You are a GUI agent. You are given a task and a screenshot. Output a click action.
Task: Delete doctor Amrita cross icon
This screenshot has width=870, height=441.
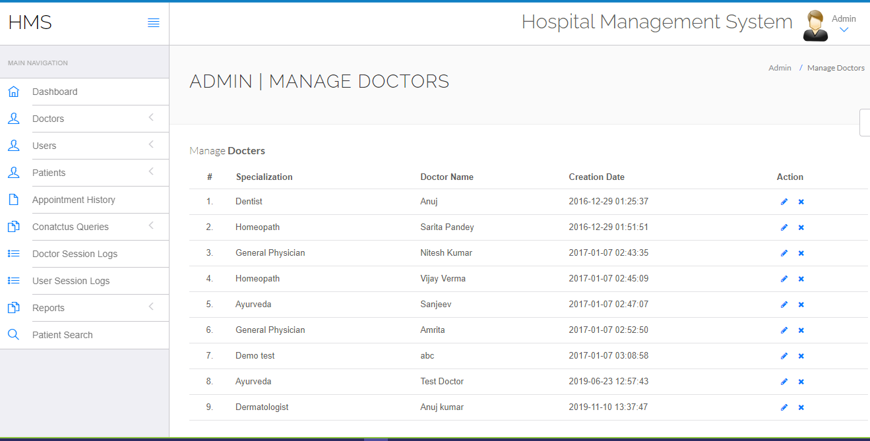click(x=801, y=330)
